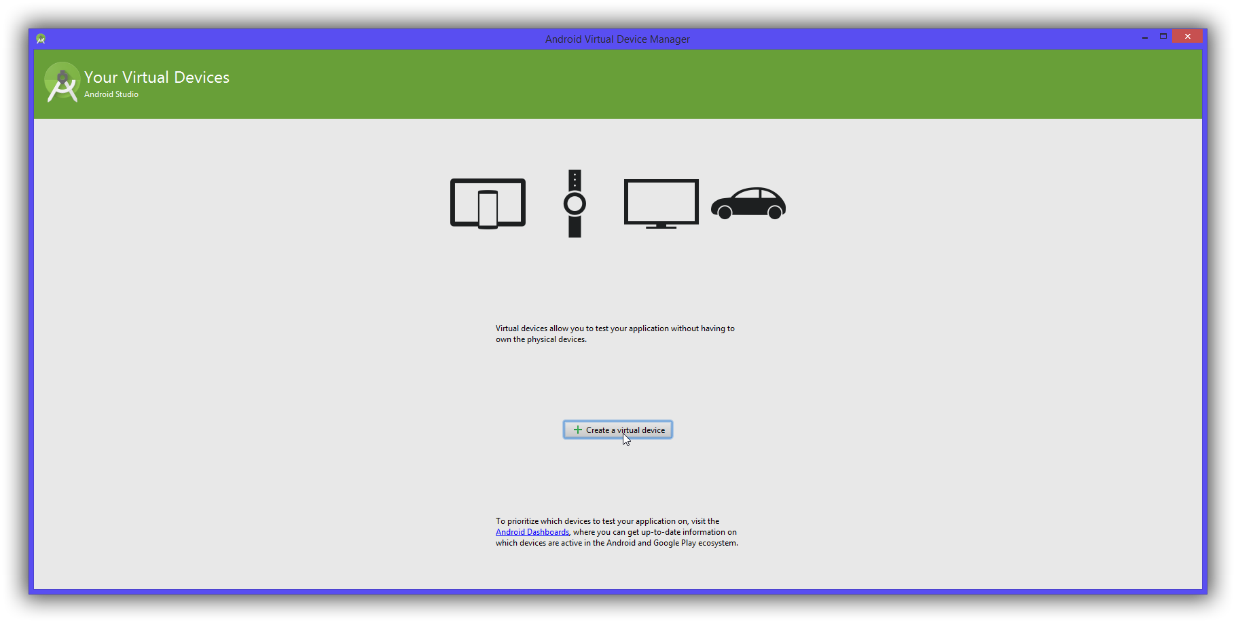Image resolution: width=1236 pixels, height=623 pixels.
Task: Click the Wear watch device icon
Action: 575,204
